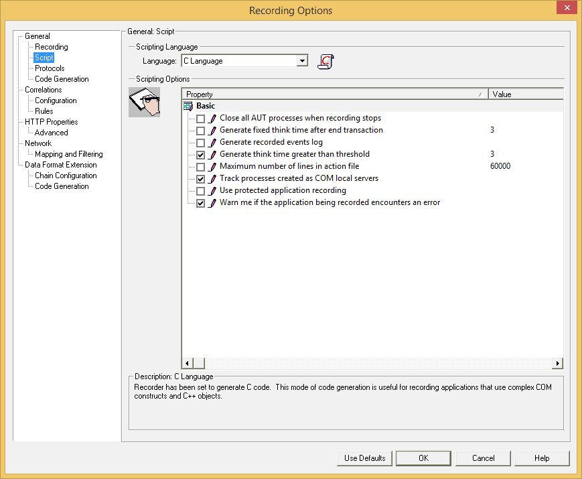Select Chain Configuration under Data Format Extension
This screenshot has width=582, height=479.
coord(65,175)
